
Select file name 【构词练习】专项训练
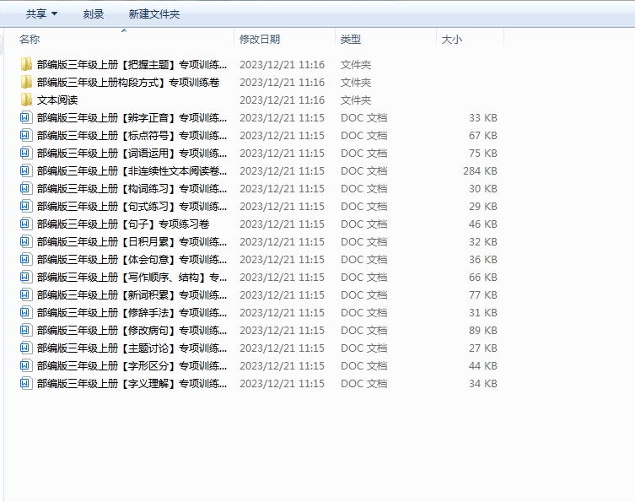[132, 188]
